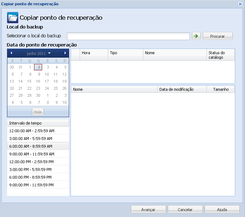Click the Tipo column header

pyautogui.click(x=126, y=55)
